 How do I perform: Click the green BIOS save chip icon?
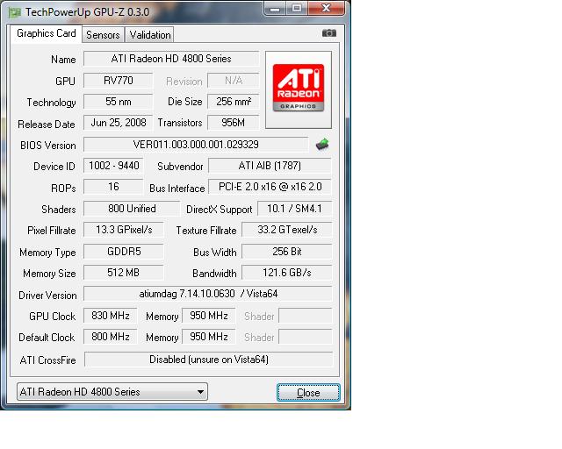322,144
